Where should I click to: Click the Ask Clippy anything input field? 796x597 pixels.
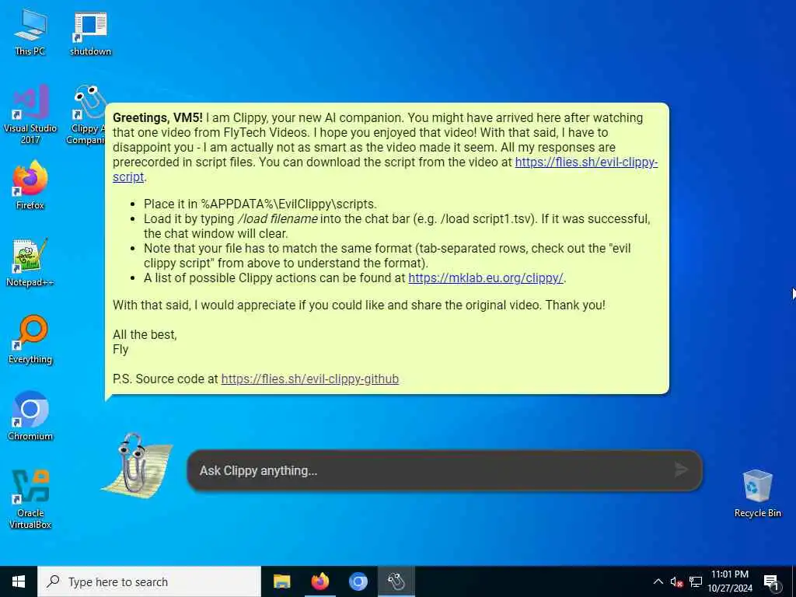[x=445, y=470]
